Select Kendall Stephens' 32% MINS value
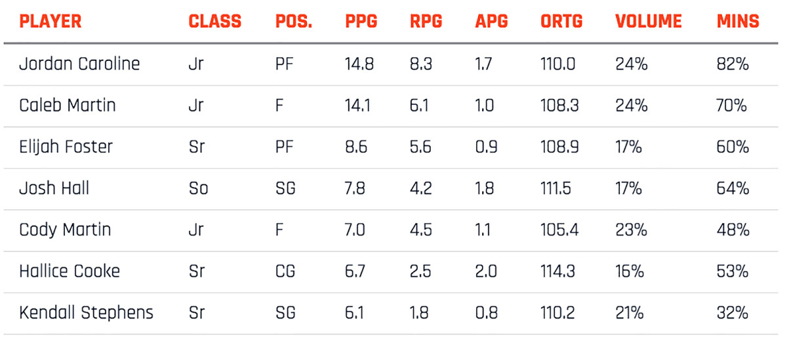The height and width of the screenshot is (347, 787). pos(733,313)
